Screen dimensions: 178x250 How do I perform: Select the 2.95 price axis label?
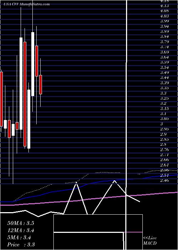point(164,129)
